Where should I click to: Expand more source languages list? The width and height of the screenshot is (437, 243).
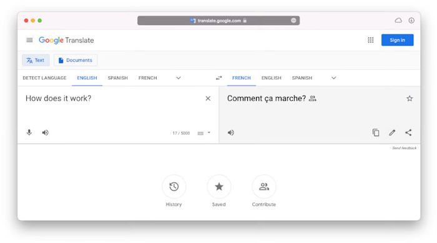179,78
